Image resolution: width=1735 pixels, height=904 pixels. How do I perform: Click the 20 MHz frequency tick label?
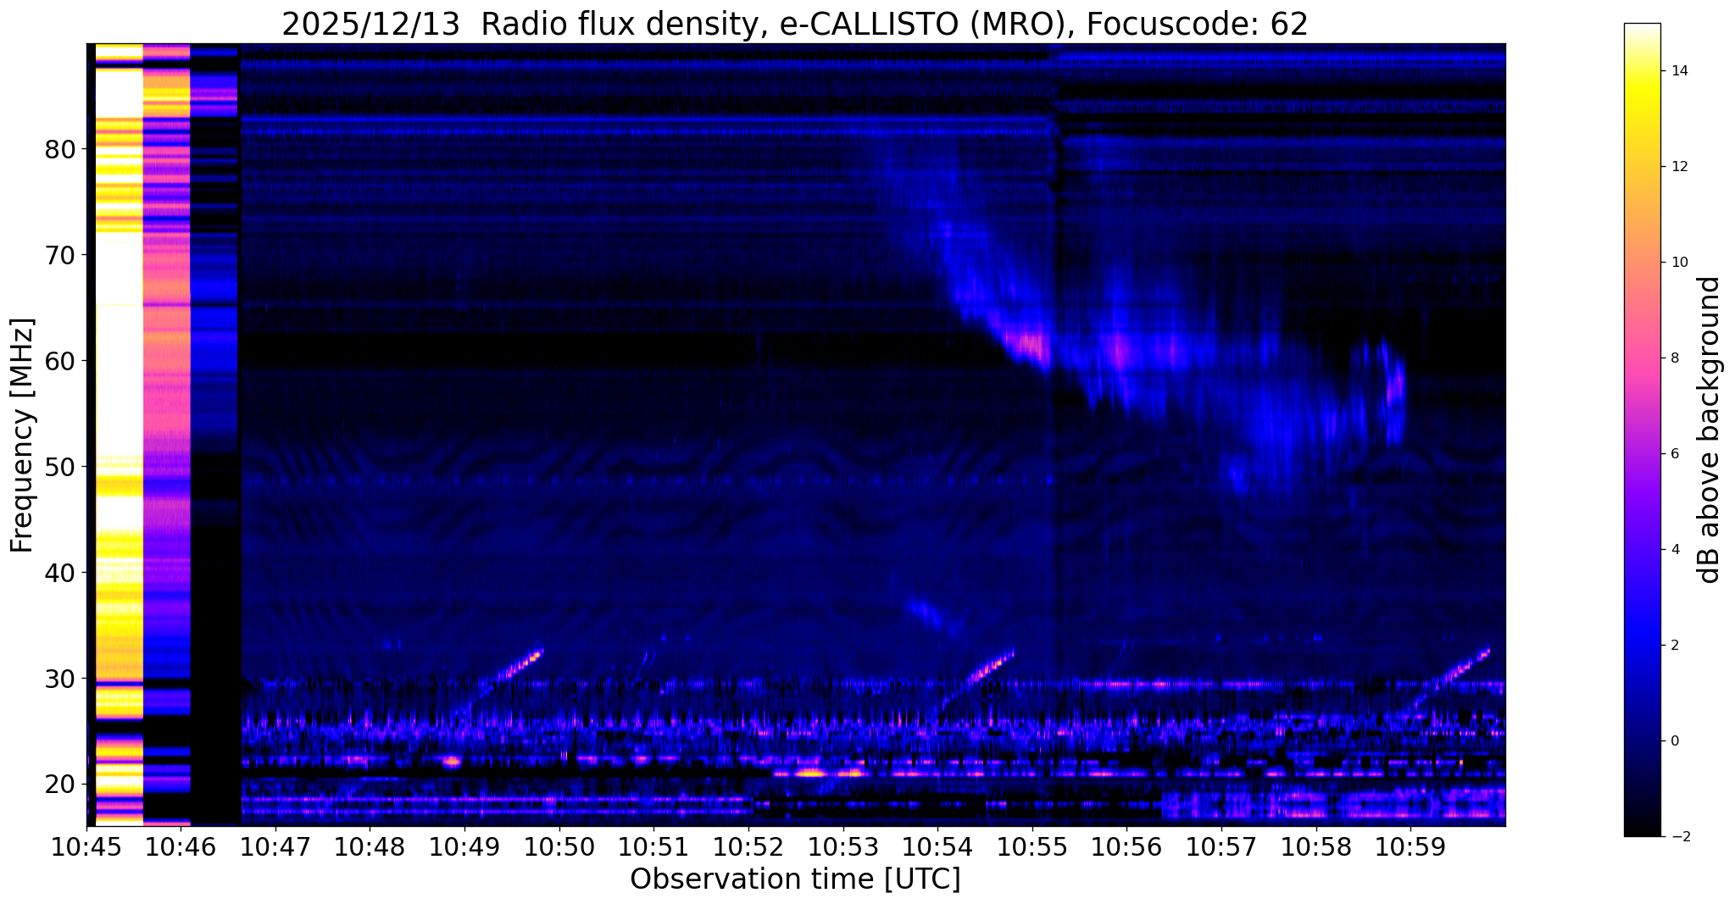tap(59, 785)
